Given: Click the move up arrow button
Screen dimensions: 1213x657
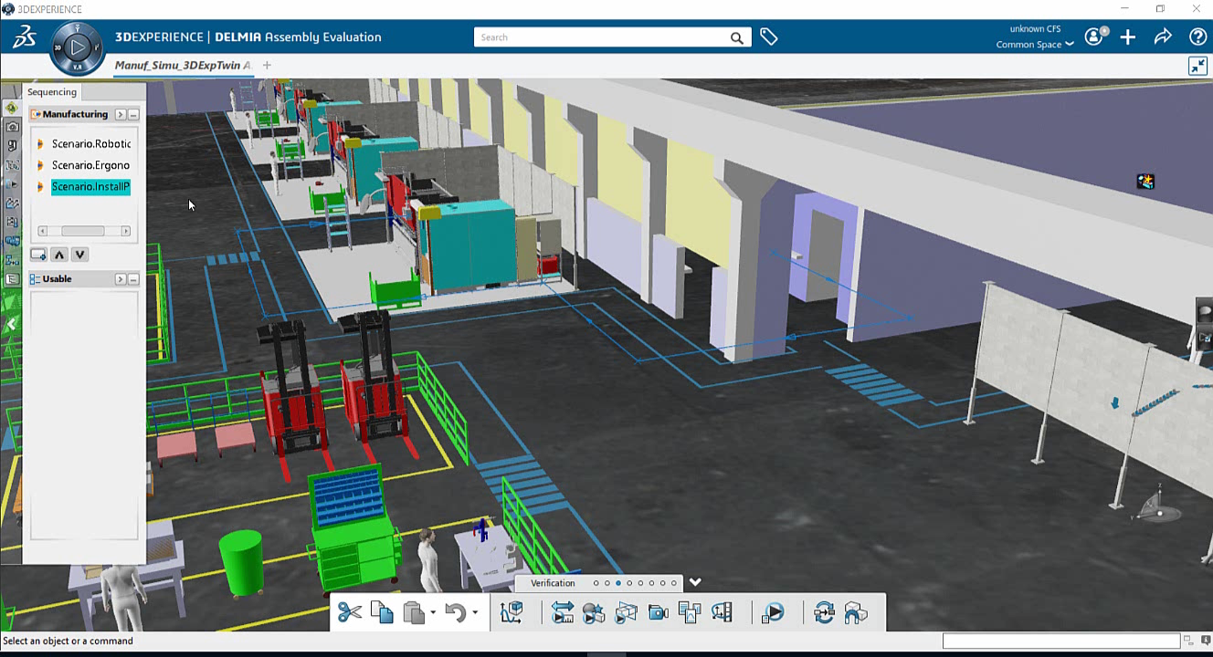Looking at the screenshot, I should (59, 255).
